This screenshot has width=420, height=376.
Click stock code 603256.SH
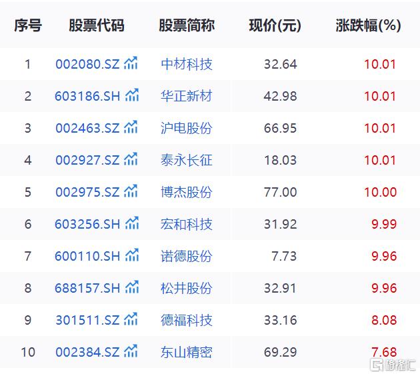pyautogui.click(x=87, y=225)
